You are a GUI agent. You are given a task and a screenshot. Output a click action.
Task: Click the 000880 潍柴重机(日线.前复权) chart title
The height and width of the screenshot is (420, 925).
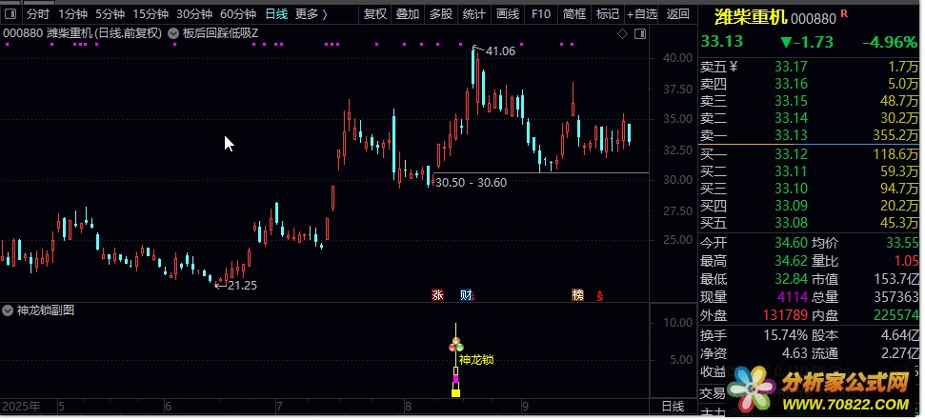83,33
